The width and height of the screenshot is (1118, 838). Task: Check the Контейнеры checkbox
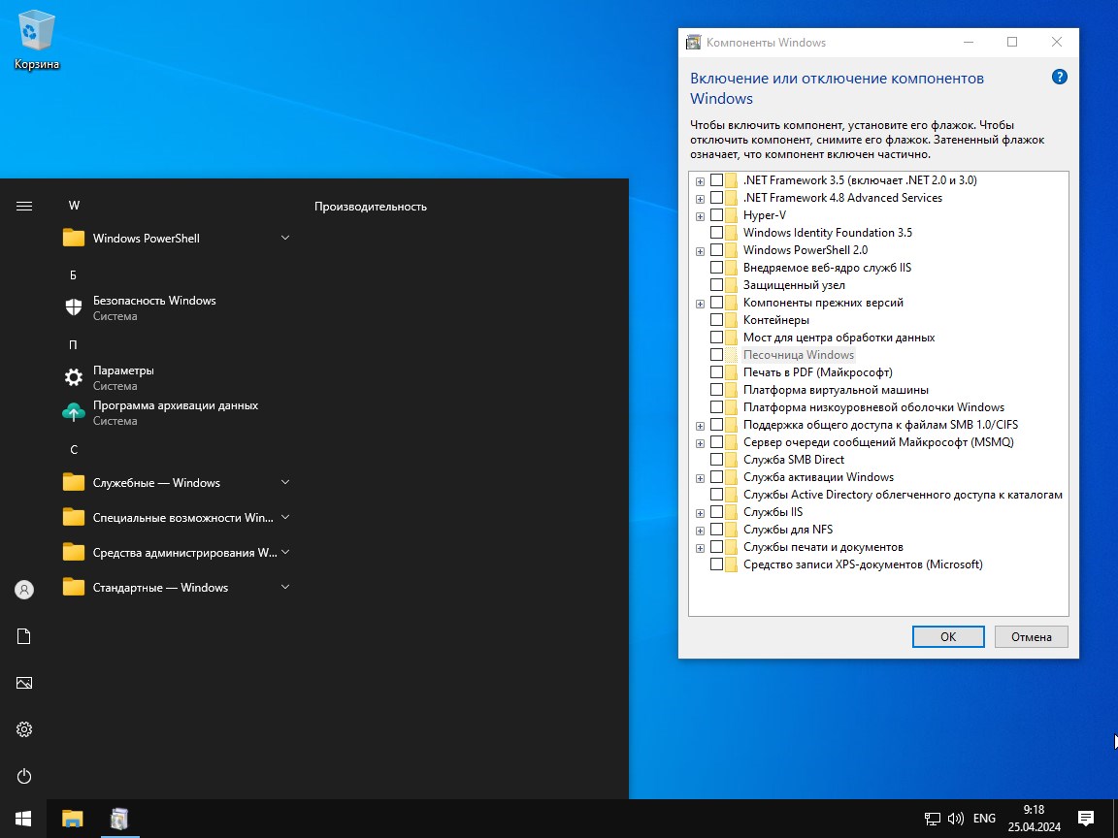pyautogui.click(x=716, y=320)
